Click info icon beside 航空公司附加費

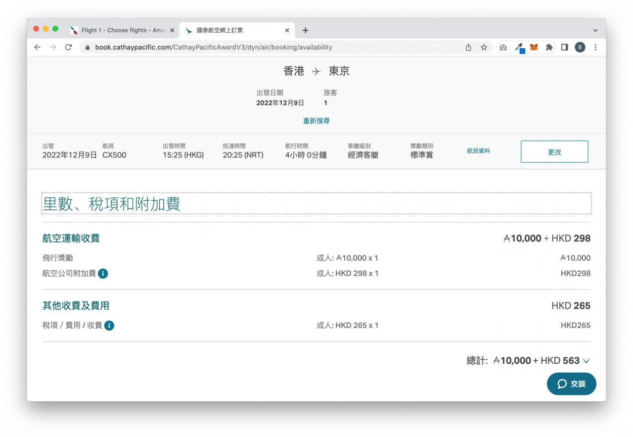pyautogui.click(x=103, y=273)
